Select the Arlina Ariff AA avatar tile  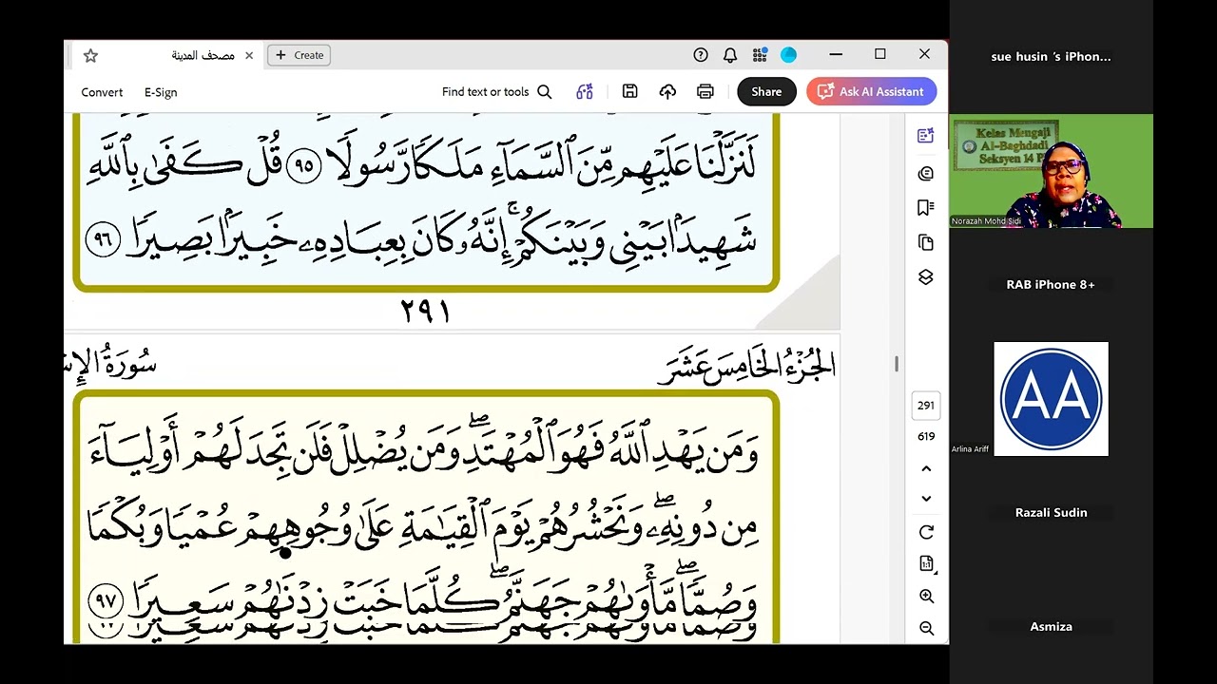click(1051, 399)
